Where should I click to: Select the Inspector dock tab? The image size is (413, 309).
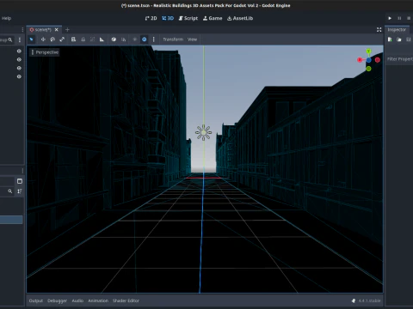pos(397,30)
